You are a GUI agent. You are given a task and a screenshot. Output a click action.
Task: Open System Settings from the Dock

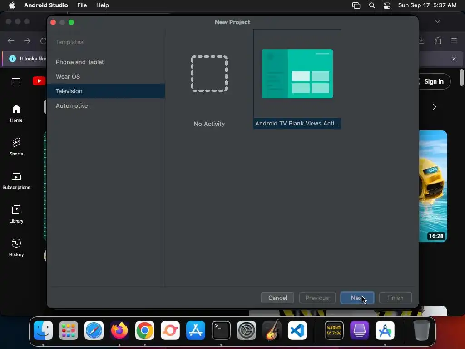point(247,330)
